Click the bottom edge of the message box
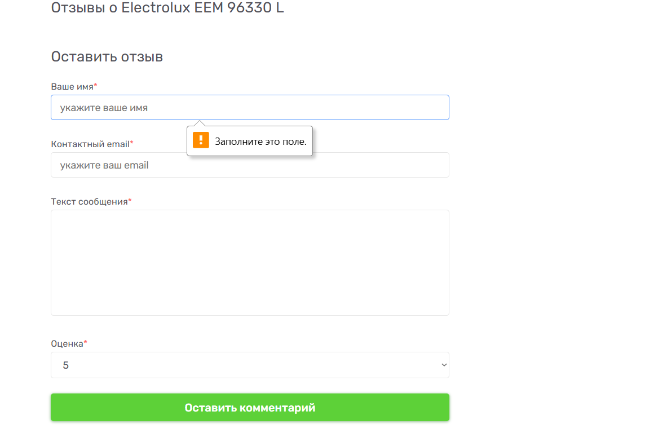This screenshot has width=658, height=438. (x=250, y=315)
